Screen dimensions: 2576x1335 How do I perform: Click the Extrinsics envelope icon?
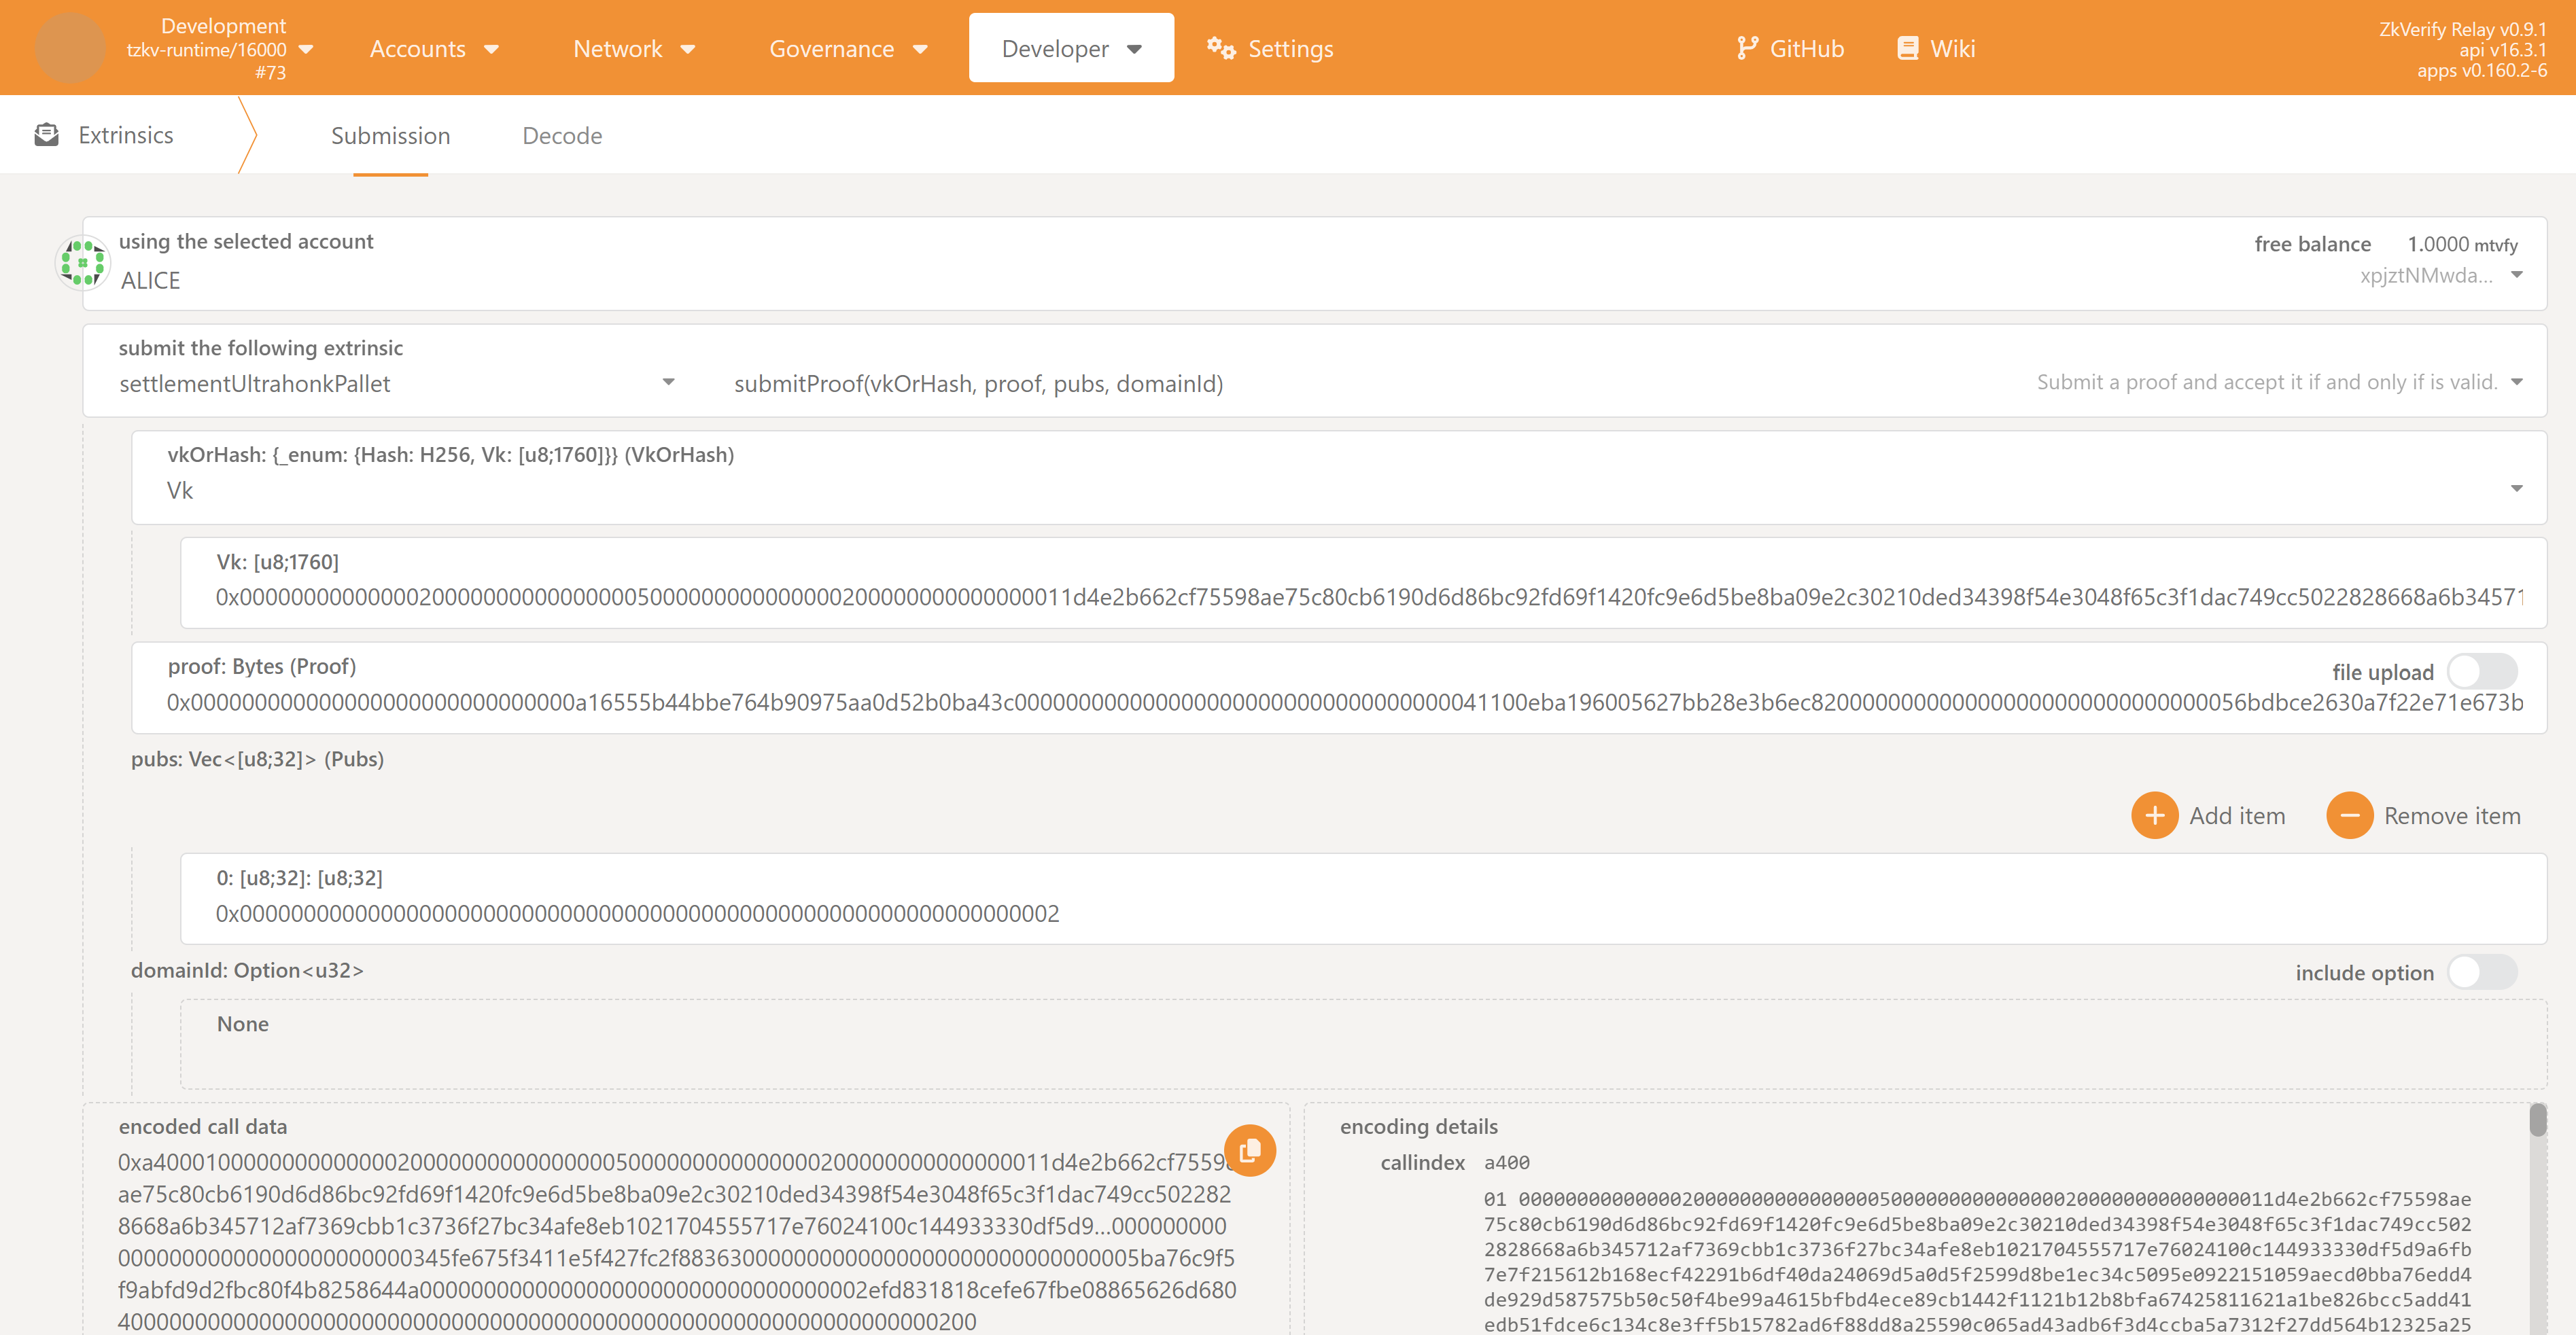tap(46, 135)
